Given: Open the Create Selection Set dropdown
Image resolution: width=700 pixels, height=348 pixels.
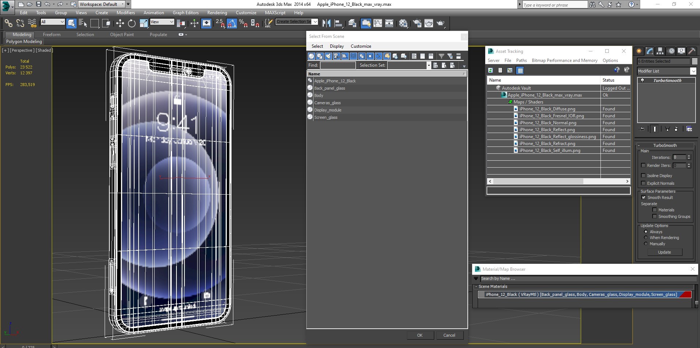Looking at the screenshot, I should (x=315, y=21).
